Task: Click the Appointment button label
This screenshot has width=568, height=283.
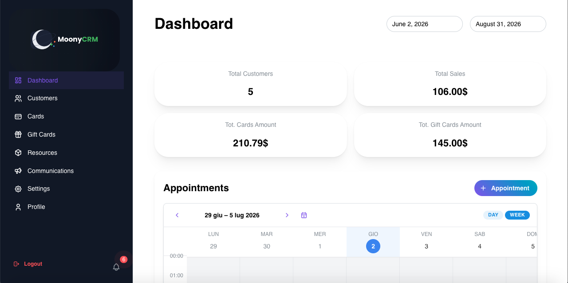Action: (510, 188)
